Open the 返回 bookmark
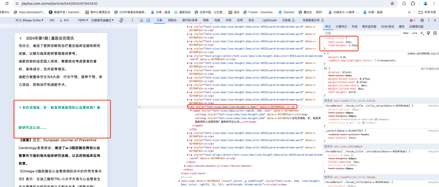Viewport: 439px width, 187px height. pyautogui.click(x=234, y=12)
